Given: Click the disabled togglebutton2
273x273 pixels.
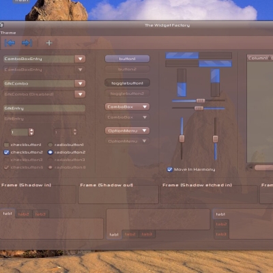Looking at the screenshot, I should click(127, 94).
